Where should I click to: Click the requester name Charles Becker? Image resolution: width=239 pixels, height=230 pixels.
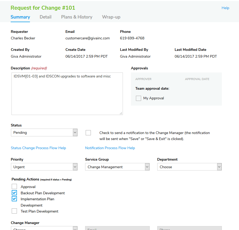[23, 38]
